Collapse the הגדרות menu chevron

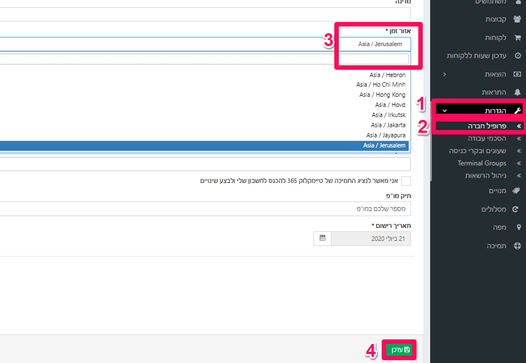(445, 110)
